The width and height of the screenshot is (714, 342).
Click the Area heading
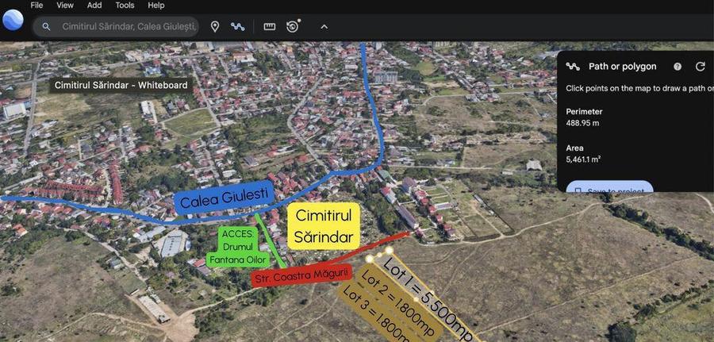574,148
